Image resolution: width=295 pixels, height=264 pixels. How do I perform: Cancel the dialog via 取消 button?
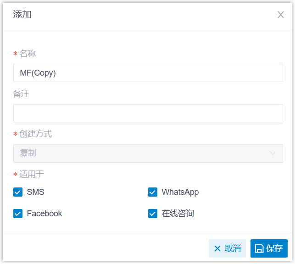227,248
